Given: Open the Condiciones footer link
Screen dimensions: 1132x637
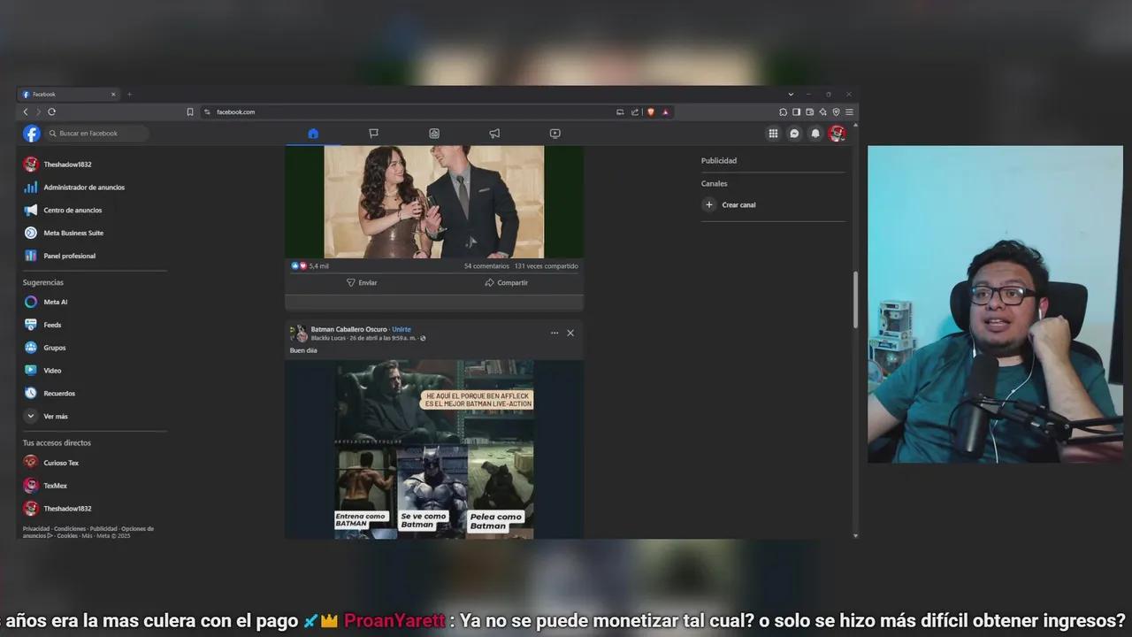Looking at the screenshot, I should (70, 529).
